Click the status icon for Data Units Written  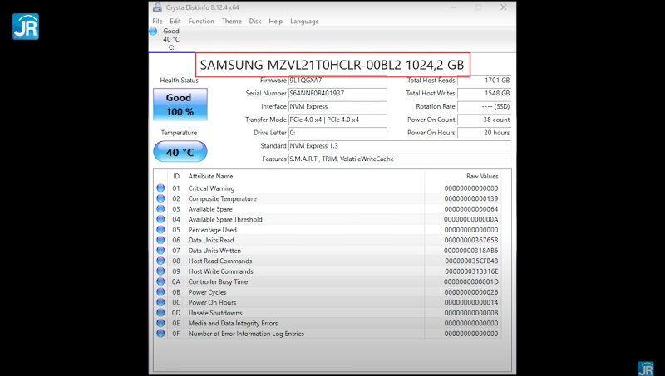click(160, 251)
